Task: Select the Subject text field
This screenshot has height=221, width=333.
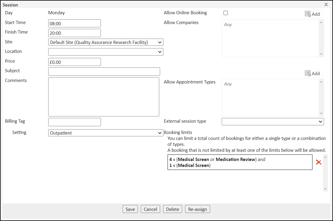Action: (104, 72)
